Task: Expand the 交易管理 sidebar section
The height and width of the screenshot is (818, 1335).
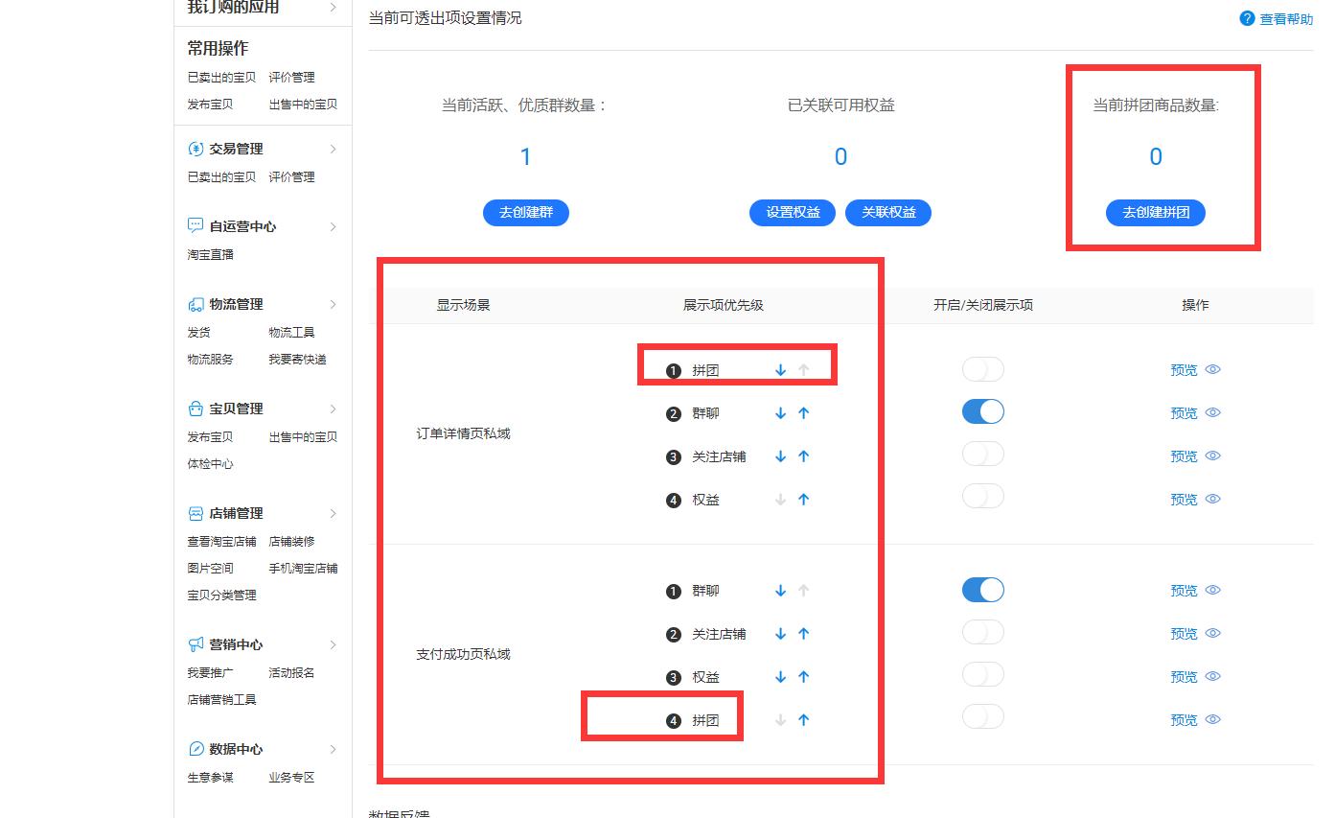Action: point(333,149)
